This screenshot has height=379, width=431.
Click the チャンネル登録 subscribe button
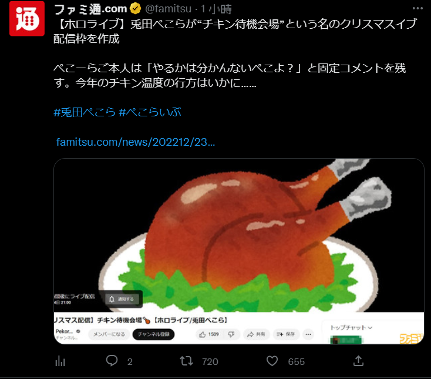tap(153, 334)
